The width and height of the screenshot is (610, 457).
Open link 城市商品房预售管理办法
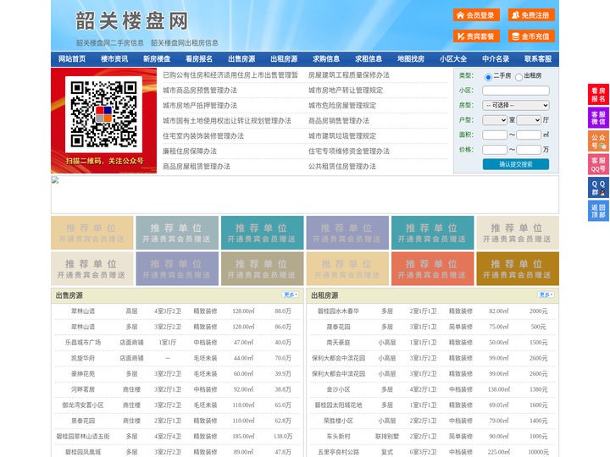200,91
